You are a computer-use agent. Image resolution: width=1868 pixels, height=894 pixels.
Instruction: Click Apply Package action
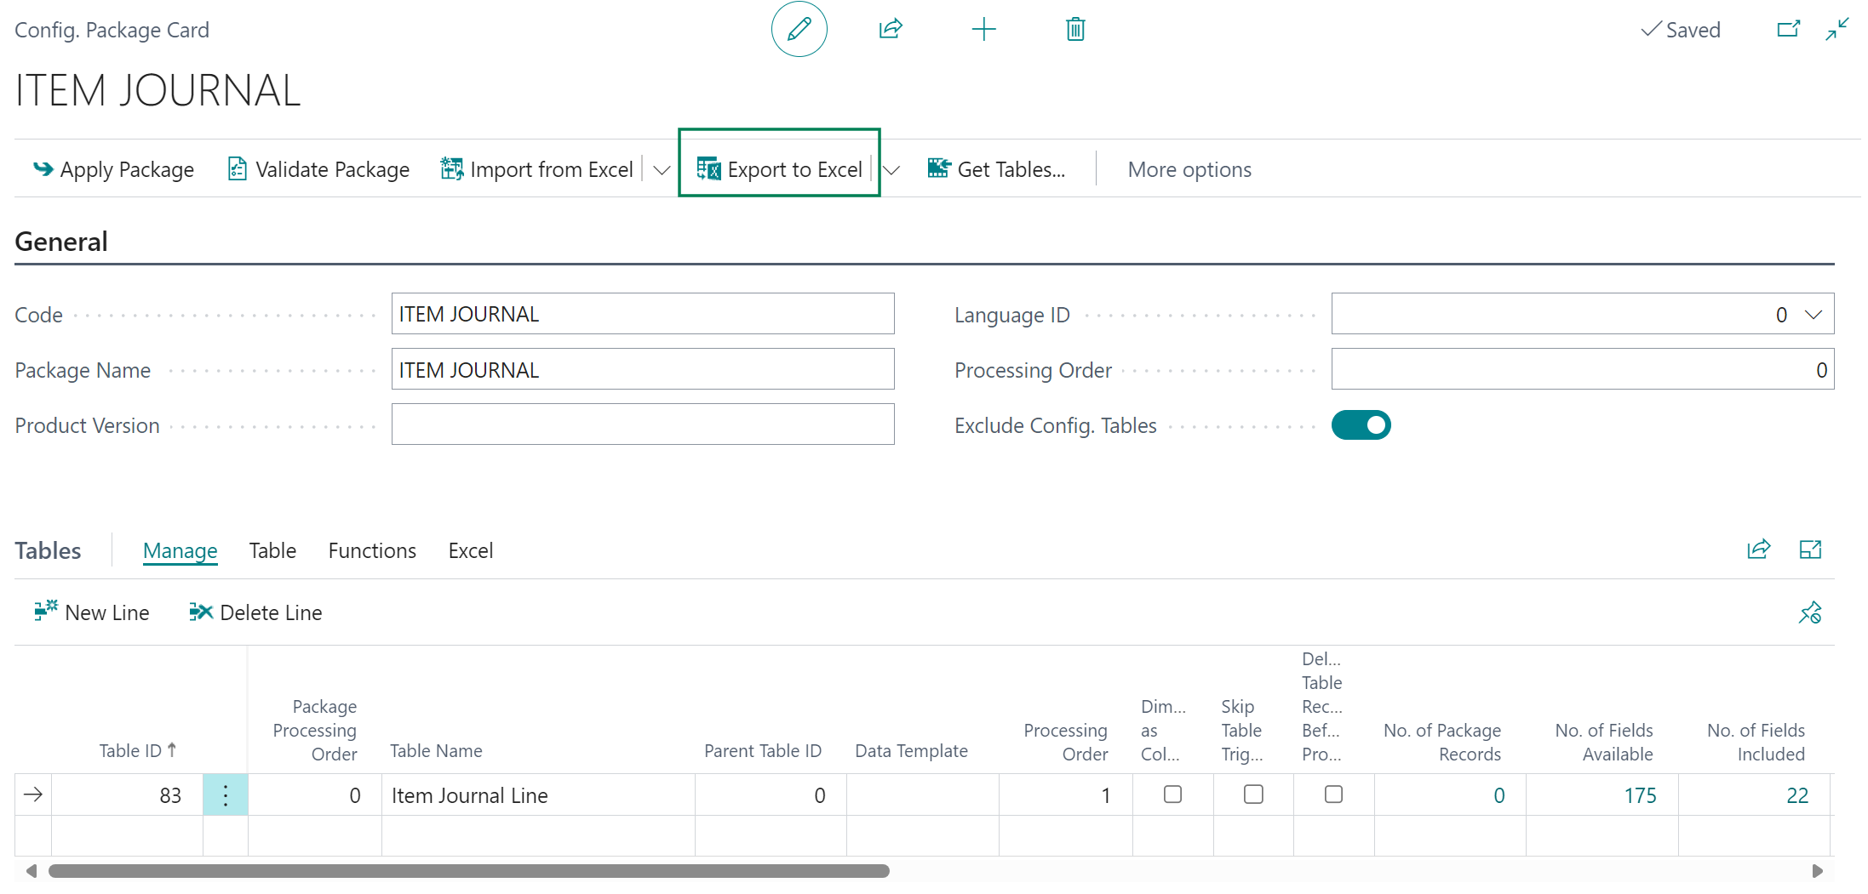(x=113, y=169)
